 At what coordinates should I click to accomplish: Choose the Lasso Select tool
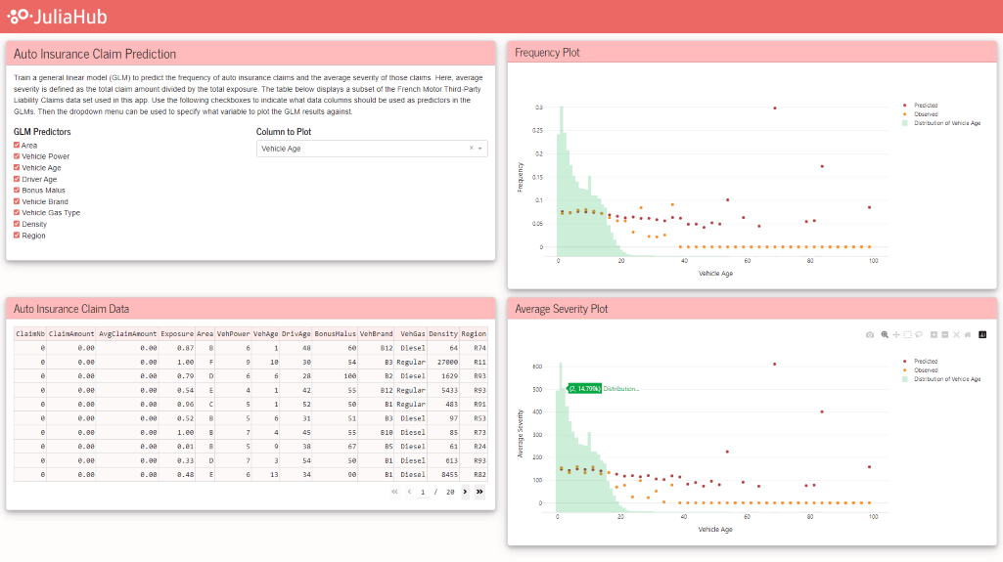[919, 334]
